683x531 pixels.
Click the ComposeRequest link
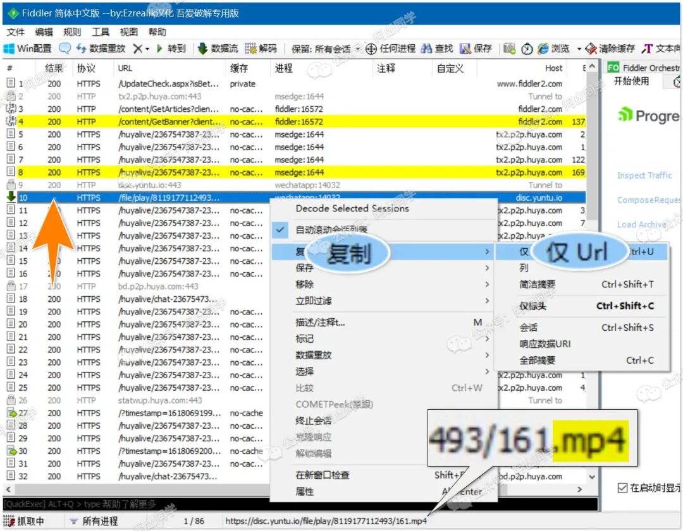pyautogui.click(x=648, y=200)
